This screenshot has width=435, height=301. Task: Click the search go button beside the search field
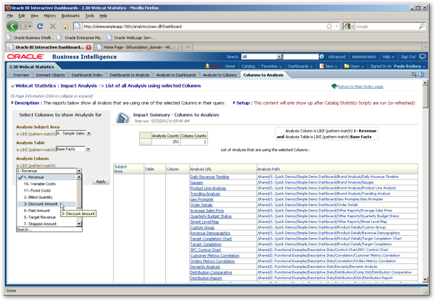tap(322, 56)
